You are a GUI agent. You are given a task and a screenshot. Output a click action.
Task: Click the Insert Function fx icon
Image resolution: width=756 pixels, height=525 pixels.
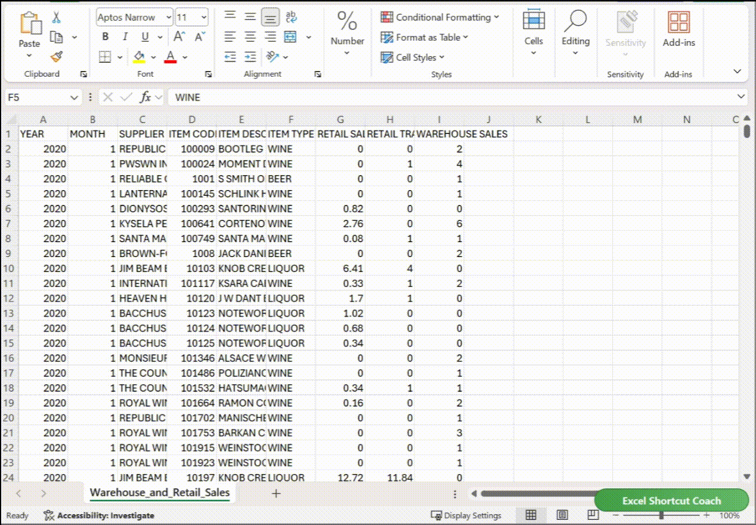point(145,97)
